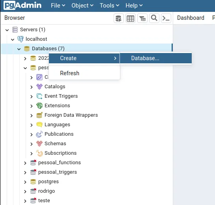215x205 pixels.
Task: Collapse the Servers tree node
Action: 7,30
